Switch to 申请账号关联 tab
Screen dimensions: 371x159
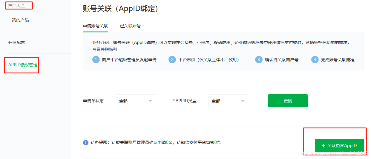coord(95,26)
